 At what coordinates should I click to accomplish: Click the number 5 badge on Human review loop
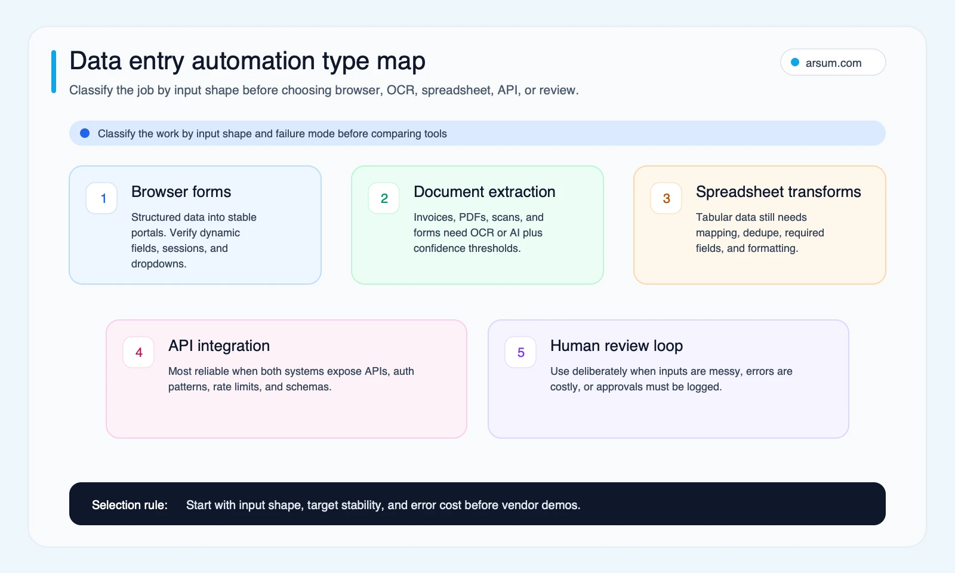(520, 352)
